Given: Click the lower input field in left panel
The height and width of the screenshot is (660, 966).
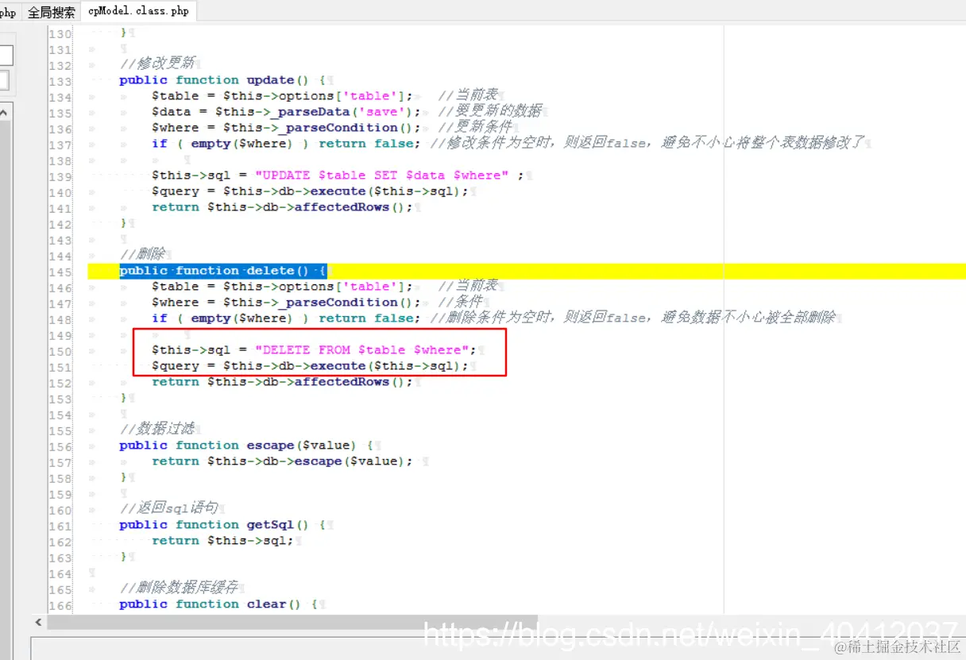Looking at the screenshot, I should [4, 81].
